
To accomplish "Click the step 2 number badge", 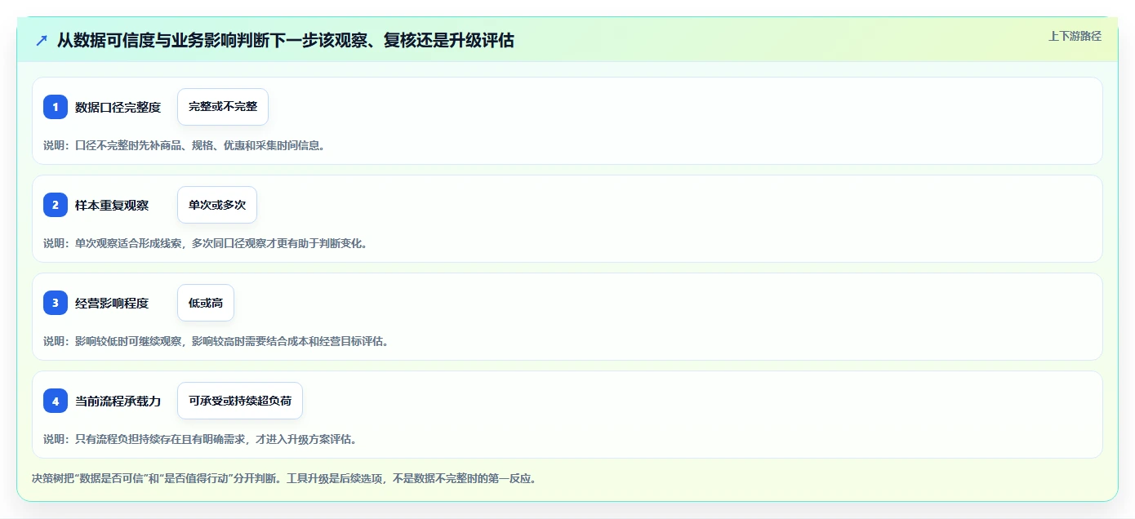I will tap(56, 205).
